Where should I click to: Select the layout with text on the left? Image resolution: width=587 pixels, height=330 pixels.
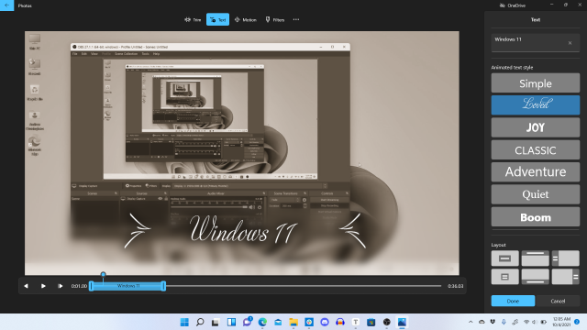566,258
